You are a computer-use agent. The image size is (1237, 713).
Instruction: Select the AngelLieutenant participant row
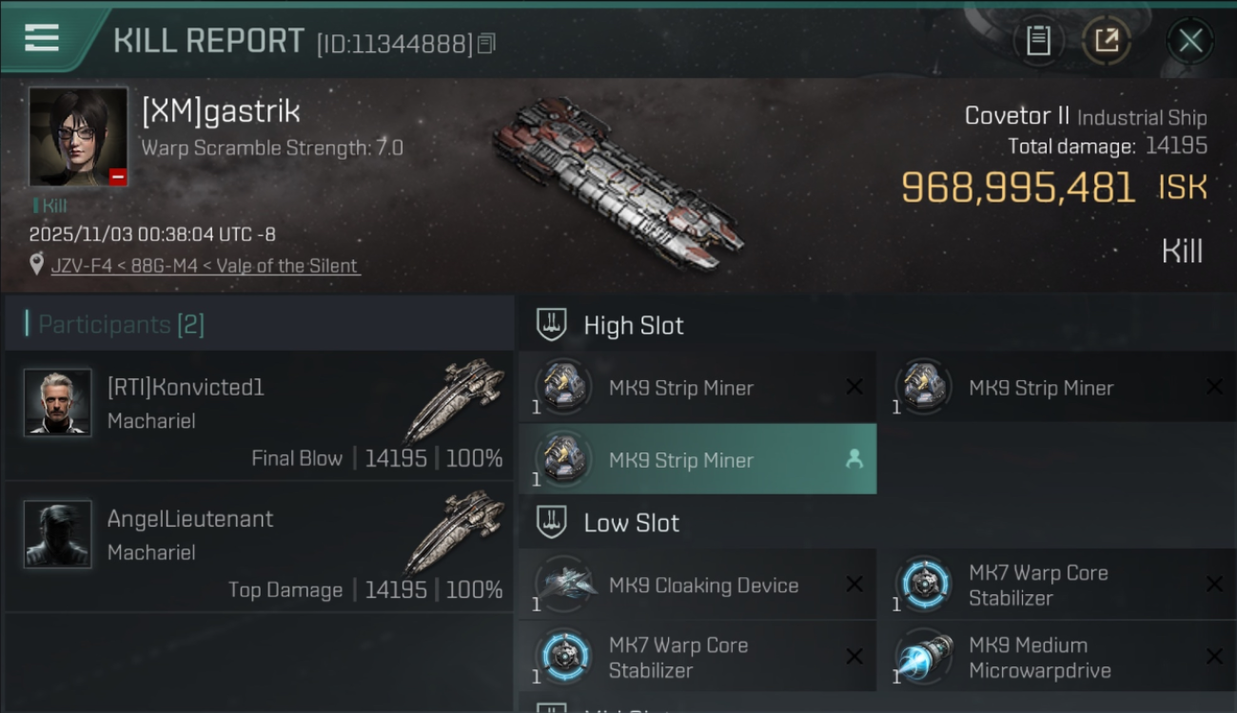click(259, 547)
